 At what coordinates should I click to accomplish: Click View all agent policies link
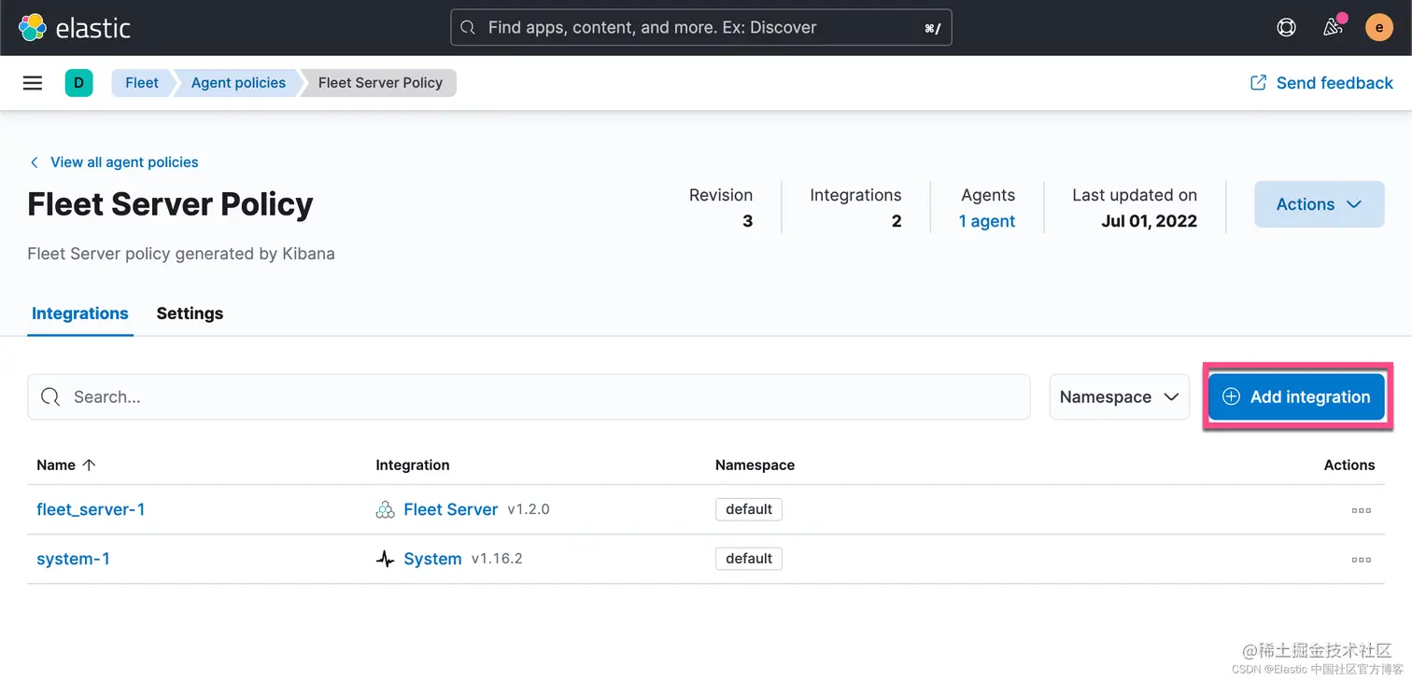click(124, 162)
